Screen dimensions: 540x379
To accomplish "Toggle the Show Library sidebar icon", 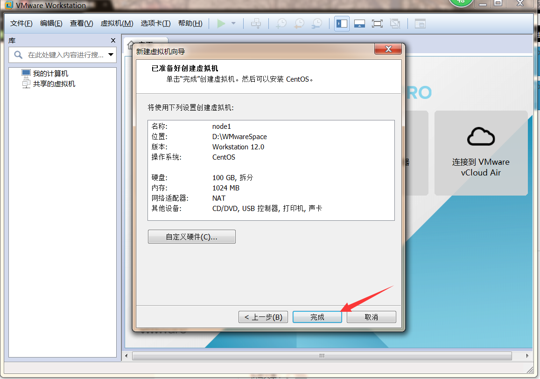I will pos(342,23).
